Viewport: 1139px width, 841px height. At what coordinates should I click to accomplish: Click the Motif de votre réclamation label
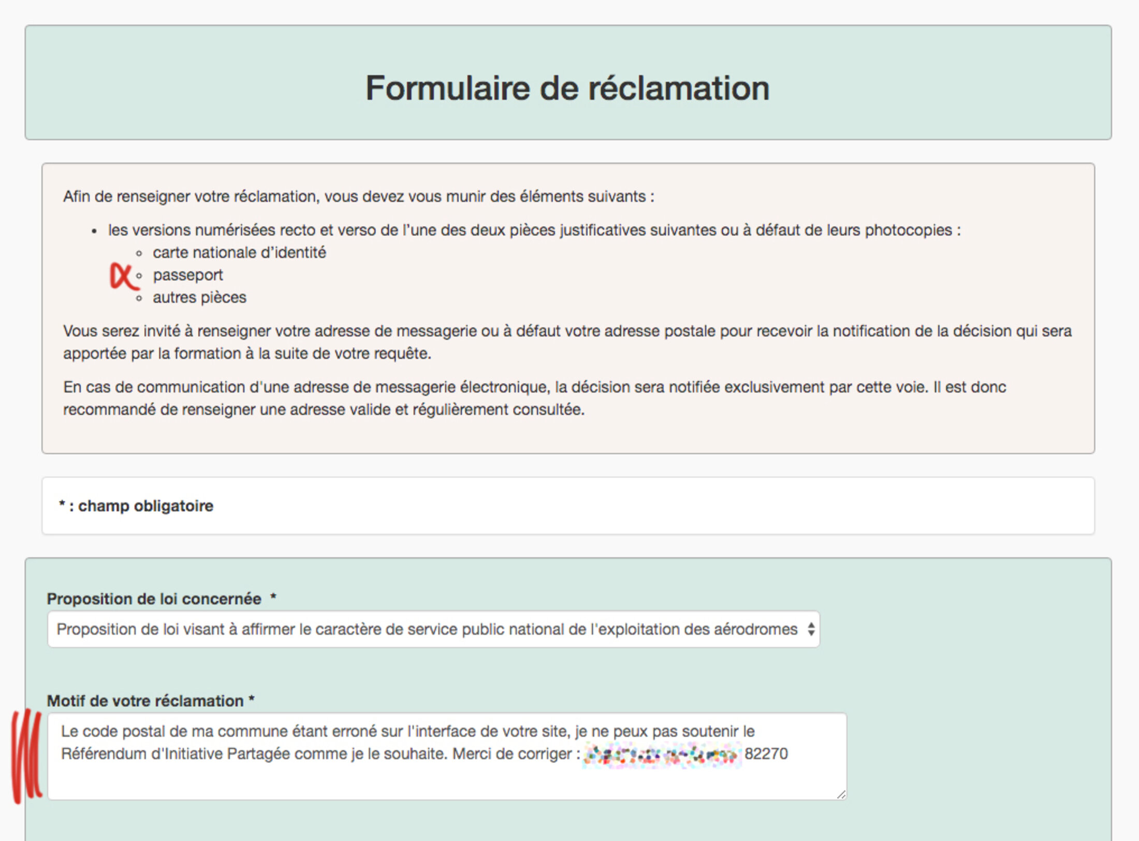pyautogui.click(x=145, y=701)
